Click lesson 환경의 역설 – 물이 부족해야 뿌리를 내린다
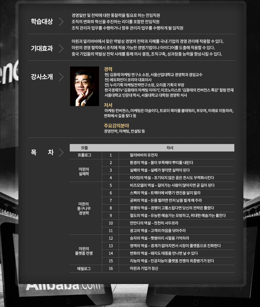 [161, 163]
